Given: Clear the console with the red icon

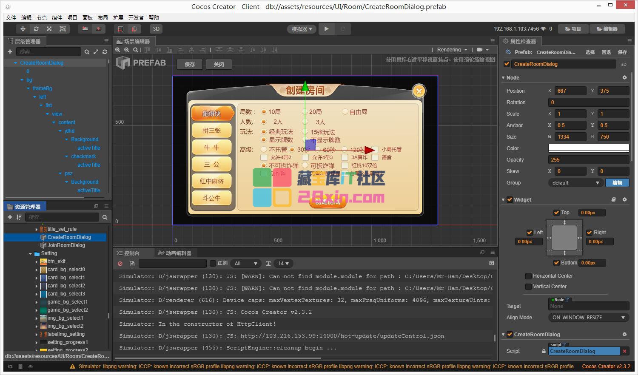Looking at the screenshot, I should pyautogui.click(x=120, y=264).
